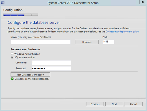Click the Password field
This screenshot has width=147, height=111.
coord(51,68)
